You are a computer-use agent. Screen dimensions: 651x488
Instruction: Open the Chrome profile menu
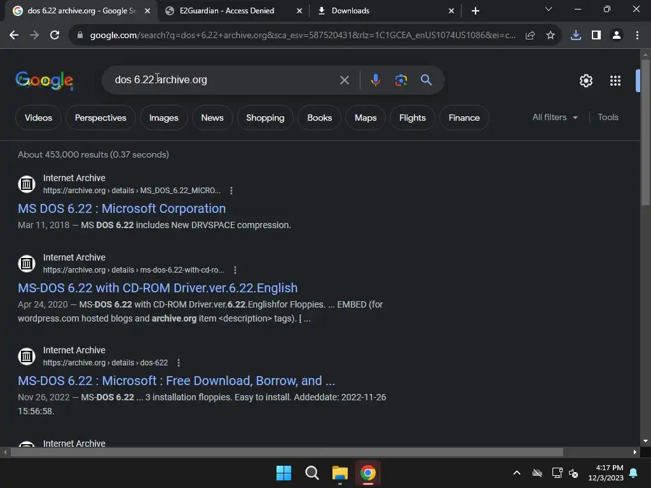[617, 36]
